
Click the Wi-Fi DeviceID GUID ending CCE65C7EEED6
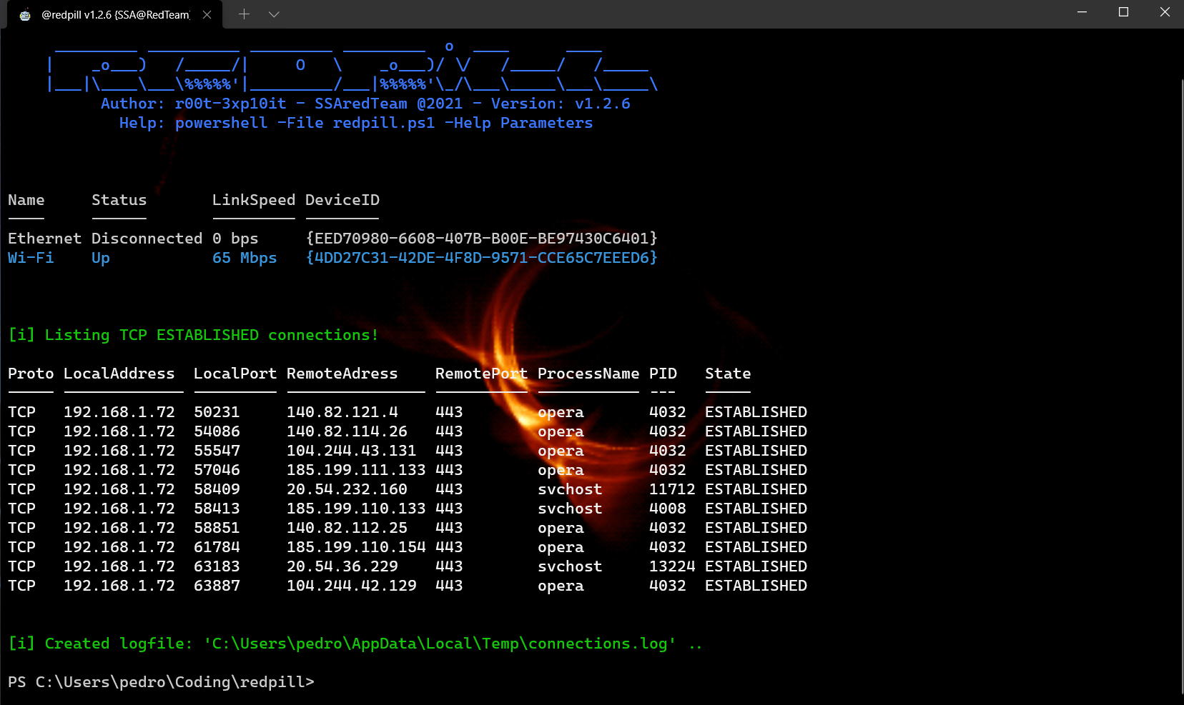tap(481, 258)
